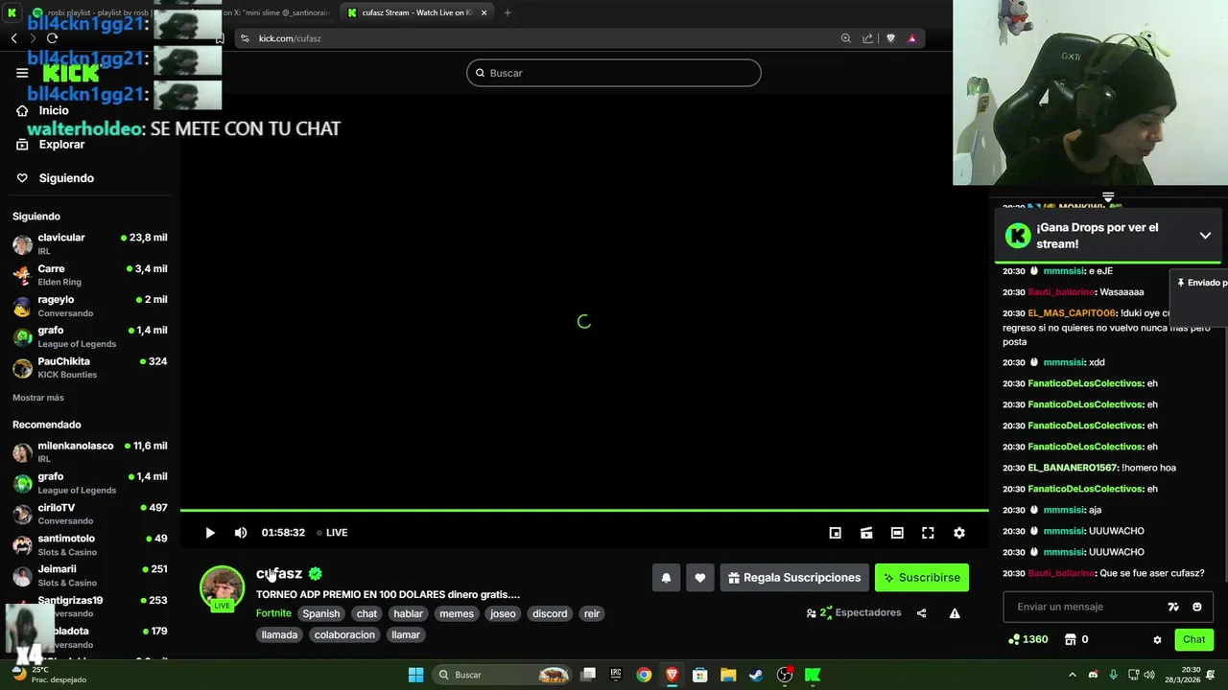
Task: Toggle theater mode icon in player
Action: (897, 533)
